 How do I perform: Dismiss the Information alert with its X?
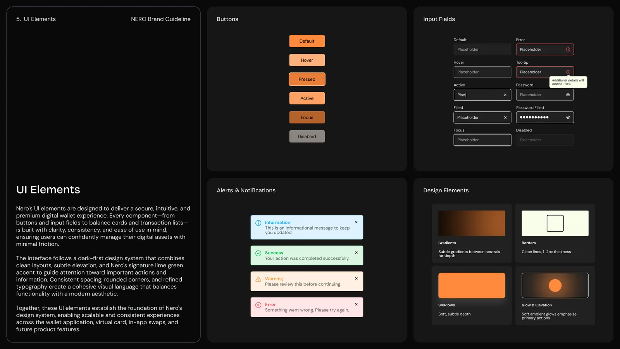click(x=356, y=222)
